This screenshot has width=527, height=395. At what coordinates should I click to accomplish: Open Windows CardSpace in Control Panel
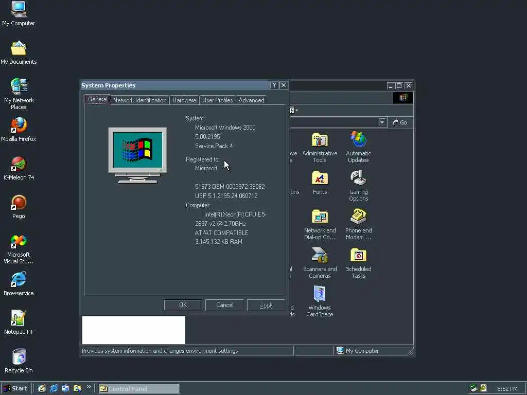point(320,301)
